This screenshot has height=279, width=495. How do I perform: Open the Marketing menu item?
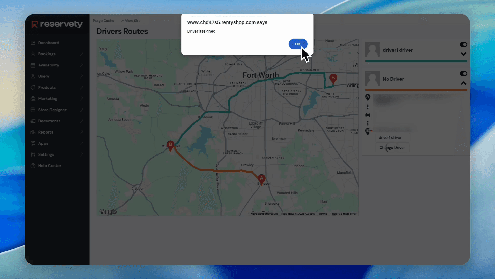pyautogui.click(x=57, y=99)
